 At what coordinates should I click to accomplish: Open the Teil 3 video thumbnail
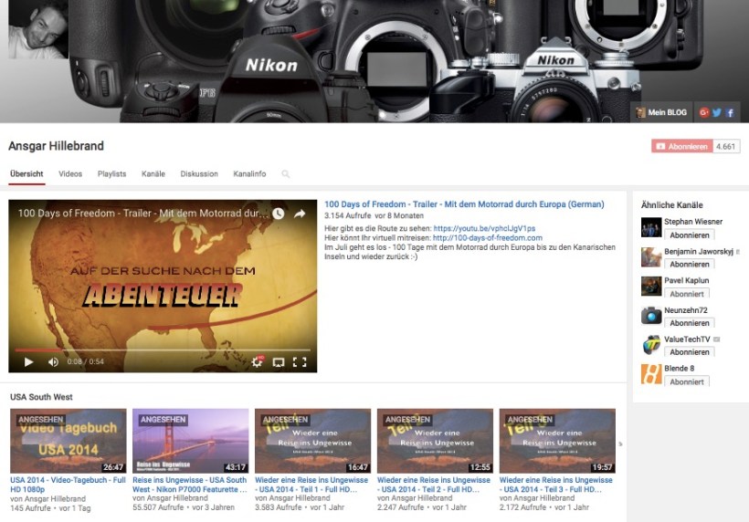click(557, 441)
